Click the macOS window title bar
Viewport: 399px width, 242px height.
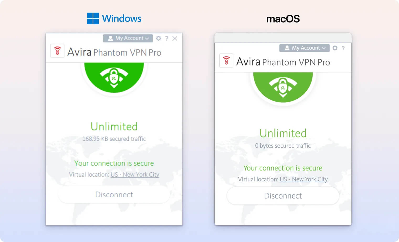pos(283,38)
